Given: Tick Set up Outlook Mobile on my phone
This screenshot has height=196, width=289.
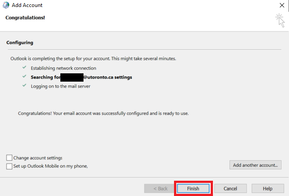Looking at the screenshot, I should point(9,166).
